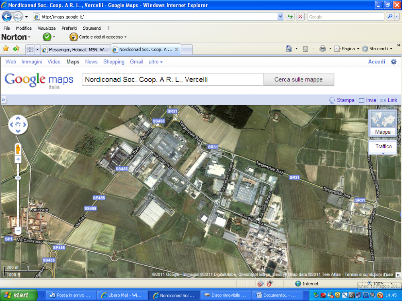Click the zoom slider handle
402x301 pixels.
click(x=18, y=178)
